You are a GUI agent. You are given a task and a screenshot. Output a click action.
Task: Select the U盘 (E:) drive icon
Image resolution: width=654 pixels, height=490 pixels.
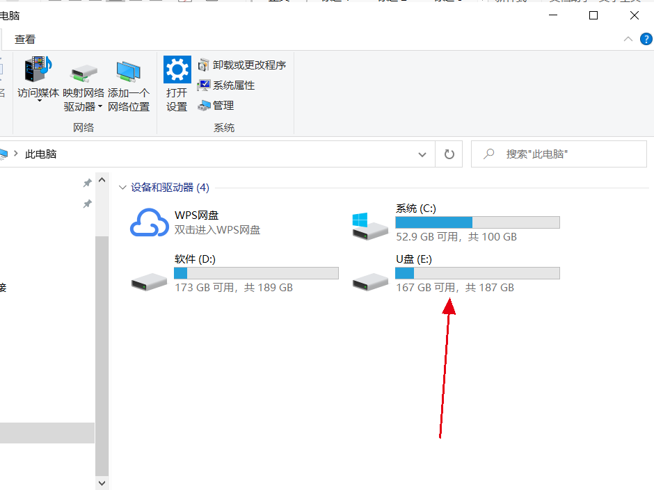[370, 282]
